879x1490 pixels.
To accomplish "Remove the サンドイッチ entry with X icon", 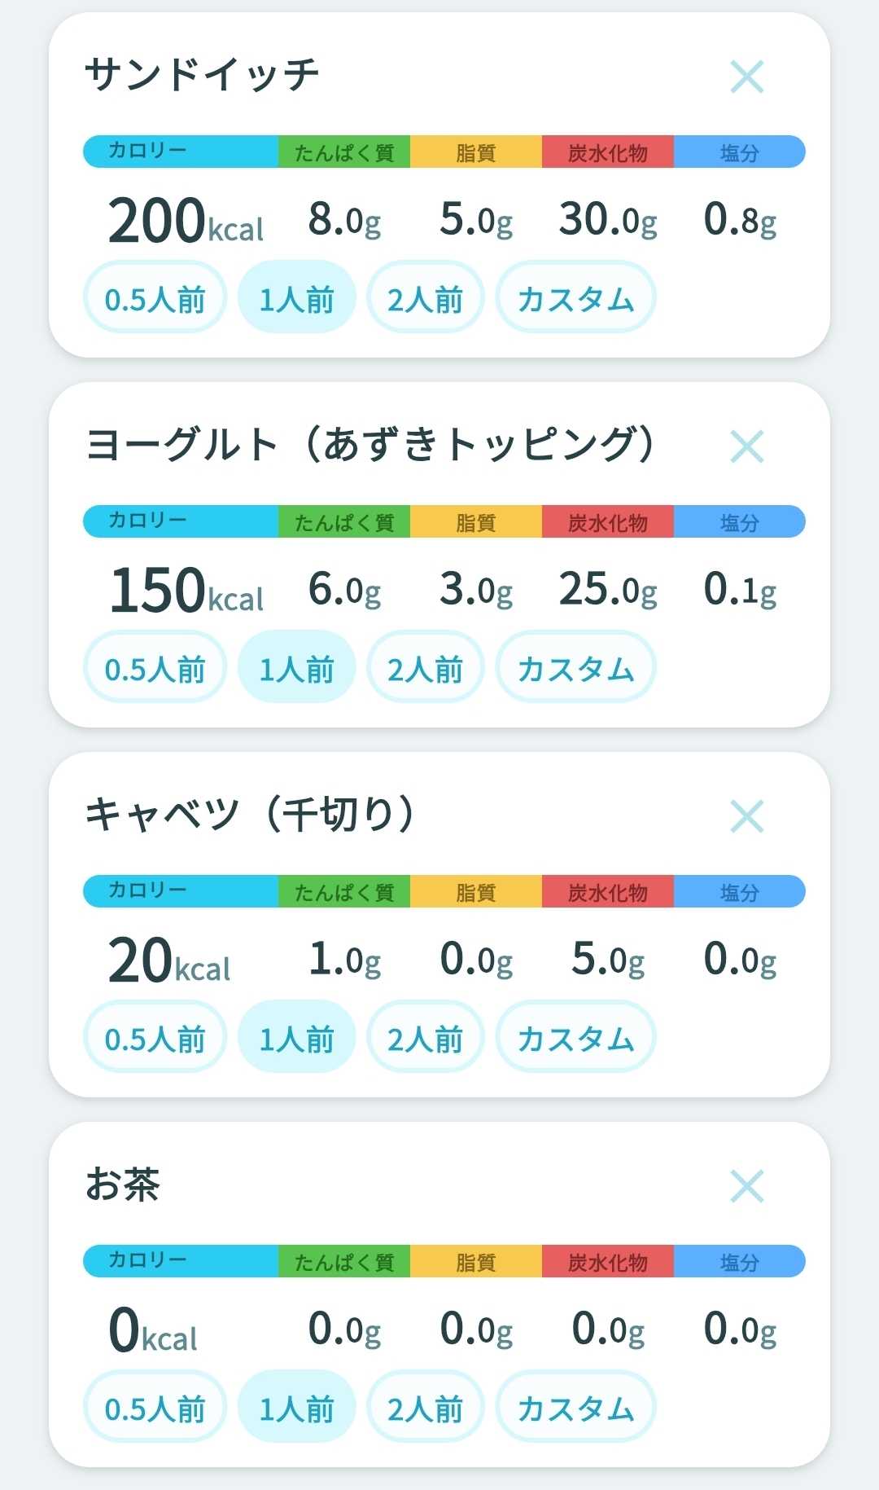I will click(x=746, y=77).
